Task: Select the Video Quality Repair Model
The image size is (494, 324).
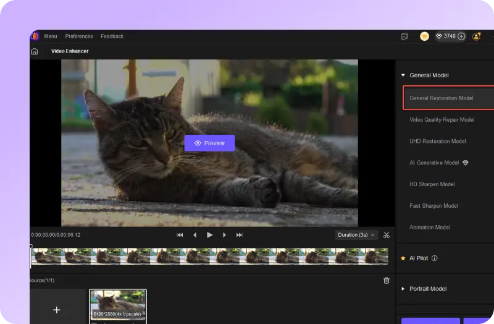Action: [442, 120]
